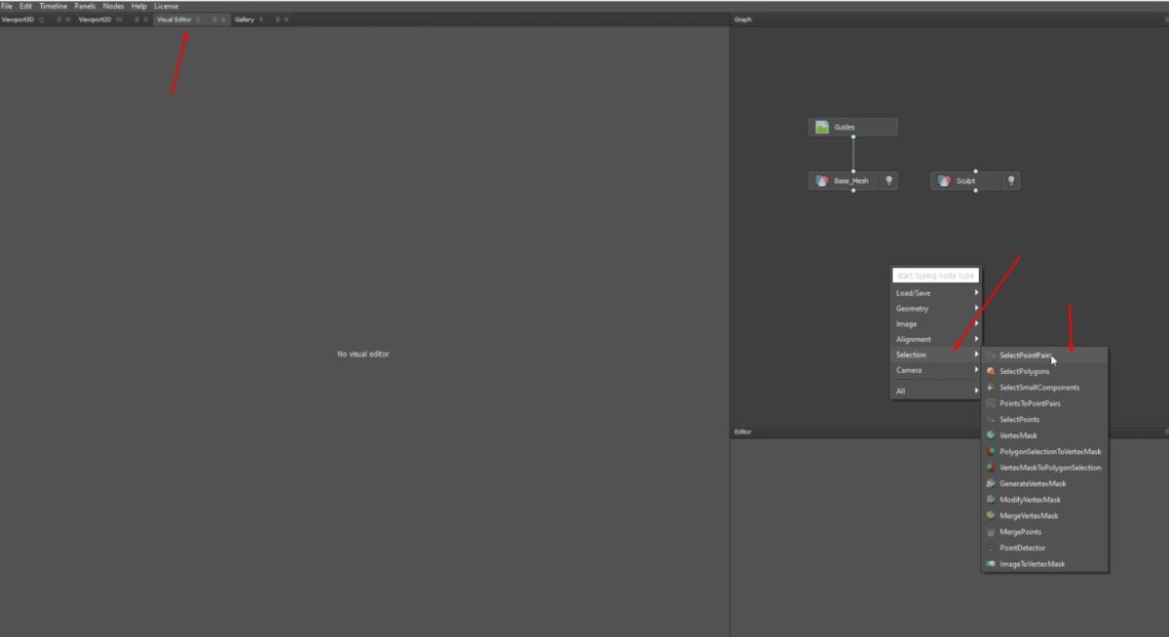The height and width of the screenshot is (637, 1169).
Task: Choose the VertexMask node from submenu
Action: (x=1018, y=435)
